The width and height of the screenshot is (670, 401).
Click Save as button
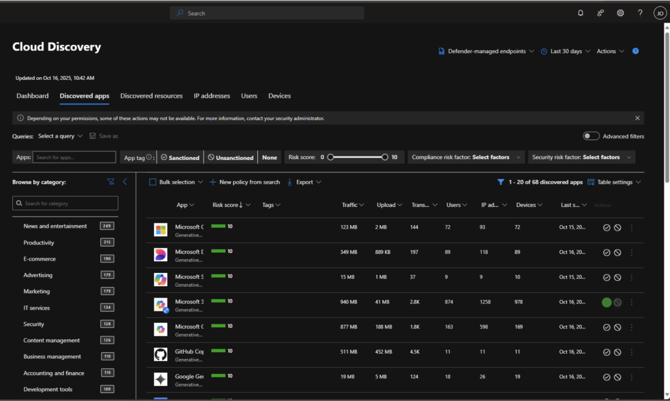click(104, 136)
